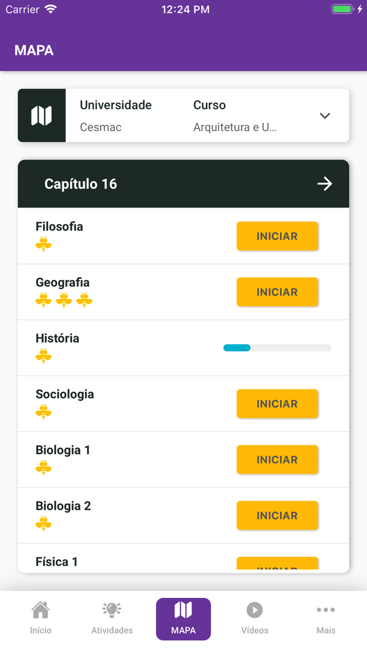This screenshot has height=653, width=367.
Task: Tap the map icon beside Universidade
Action: [x=41, y=115]
